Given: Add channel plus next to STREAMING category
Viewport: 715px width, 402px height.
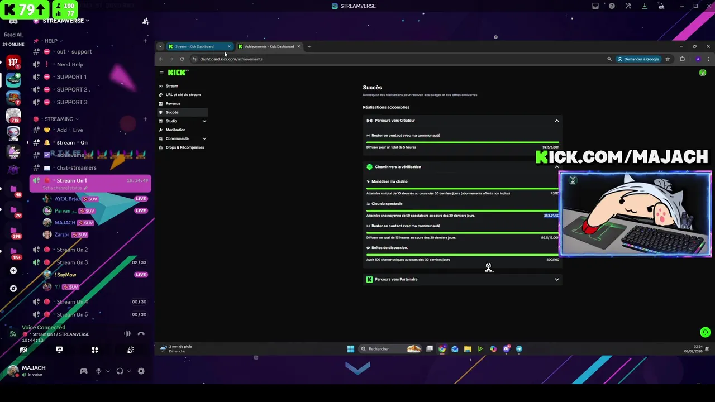Looking at the screenshot, I should pyautogui.click(x=145, y=119).
